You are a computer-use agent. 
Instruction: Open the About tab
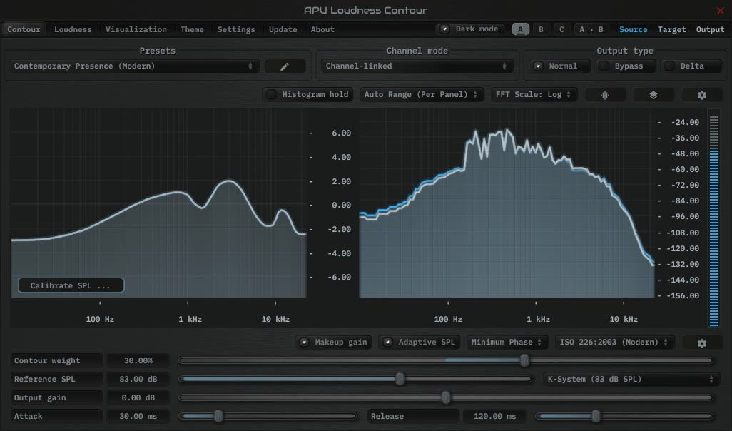(x=322, y=29)
